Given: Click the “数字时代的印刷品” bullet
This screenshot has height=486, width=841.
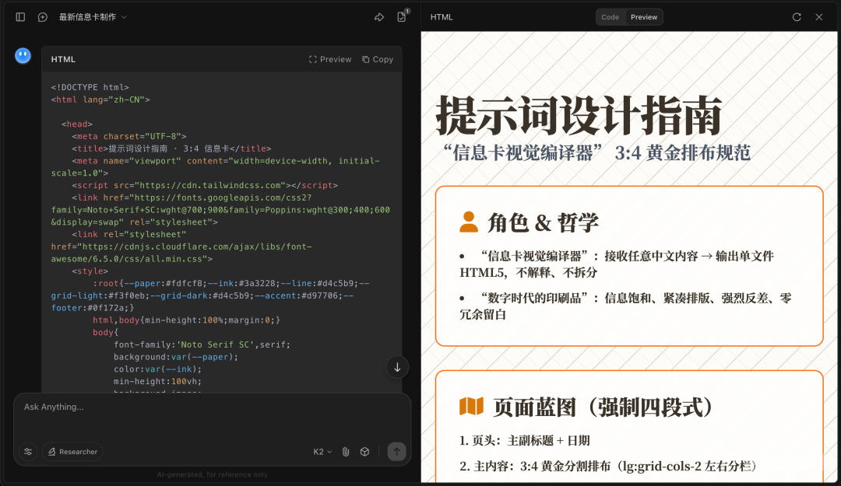Looking at the screenshot, I should (625, 306).
